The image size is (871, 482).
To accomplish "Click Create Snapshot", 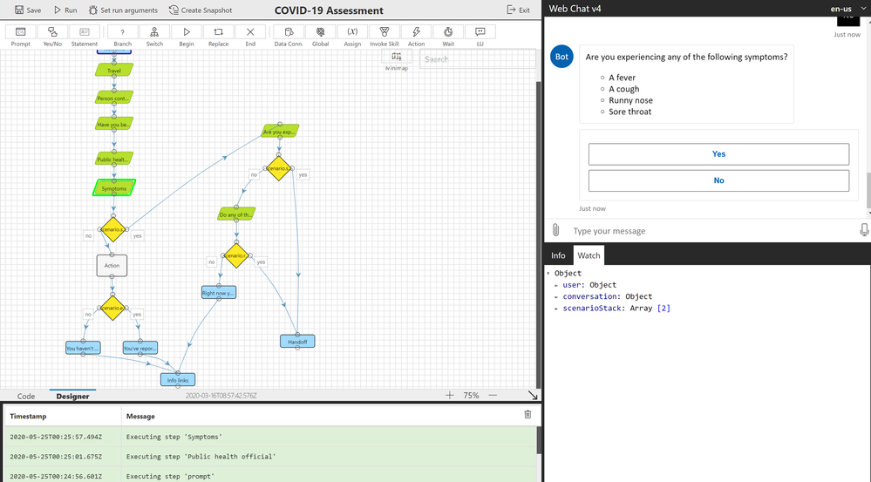I will click(201, 10).
